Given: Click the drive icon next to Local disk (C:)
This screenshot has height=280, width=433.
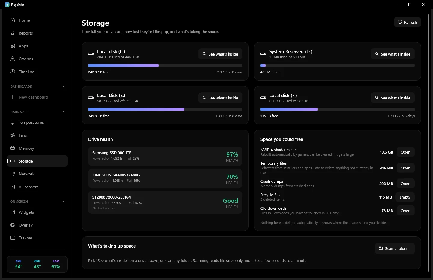Looking at the screenshot, I should pyautogui.click(x=91, y=54).
